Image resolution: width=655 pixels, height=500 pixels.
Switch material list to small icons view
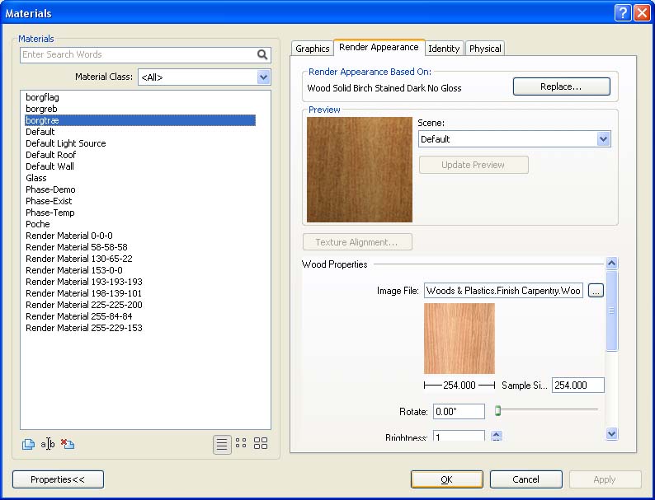point(241,444)
